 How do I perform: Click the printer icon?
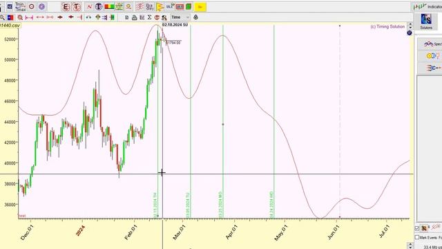point(135,17)
